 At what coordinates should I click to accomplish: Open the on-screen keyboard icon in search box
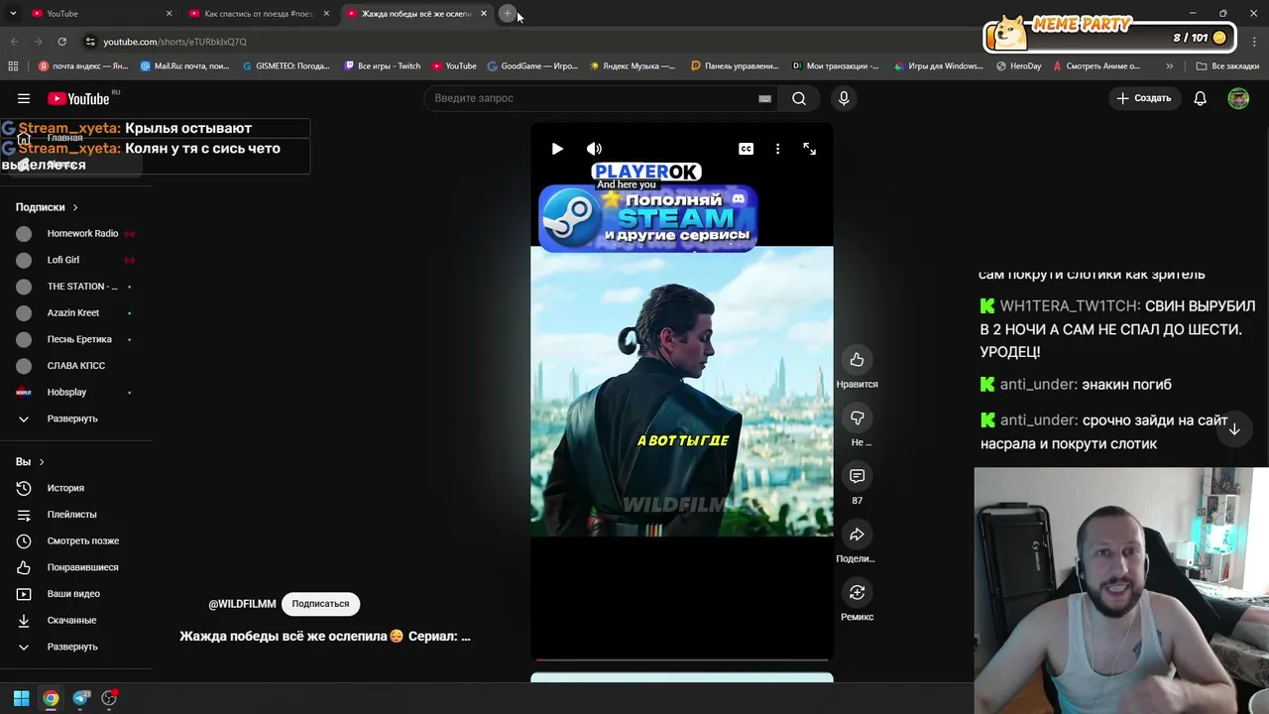764,98
